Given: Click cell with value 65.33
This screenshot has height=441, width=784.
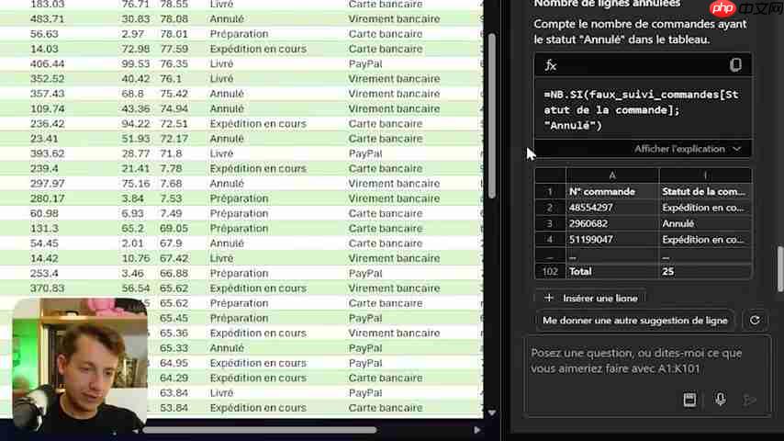Looking at the screenshot, I should pyautogui.click(x=174, y=348).
